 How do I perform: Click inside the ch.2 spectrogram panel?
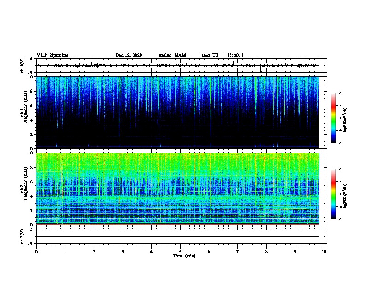coord(177,189)
